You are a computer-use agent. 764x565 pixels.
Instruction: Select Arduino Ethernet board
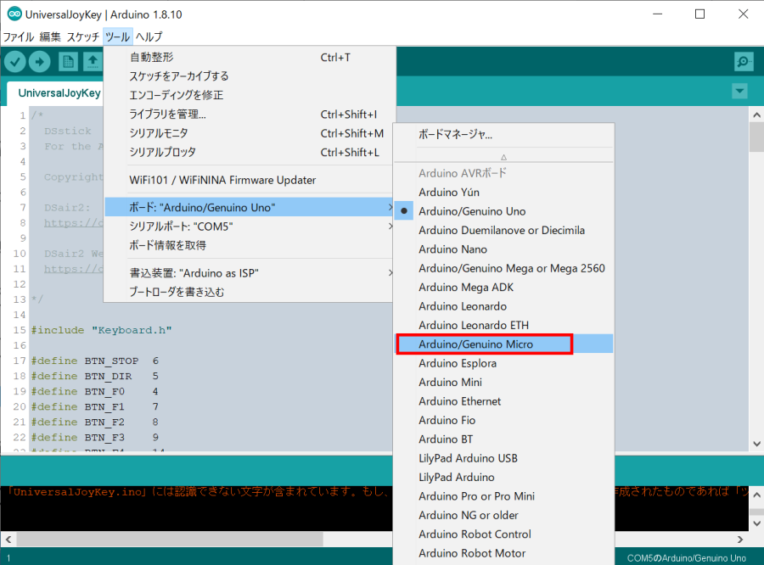click(x=503, y=401)
